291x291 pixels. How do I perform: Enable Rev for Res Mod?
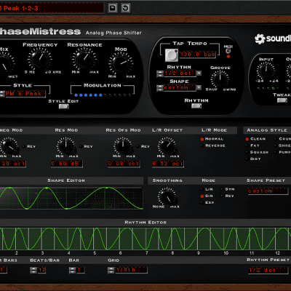81,146
